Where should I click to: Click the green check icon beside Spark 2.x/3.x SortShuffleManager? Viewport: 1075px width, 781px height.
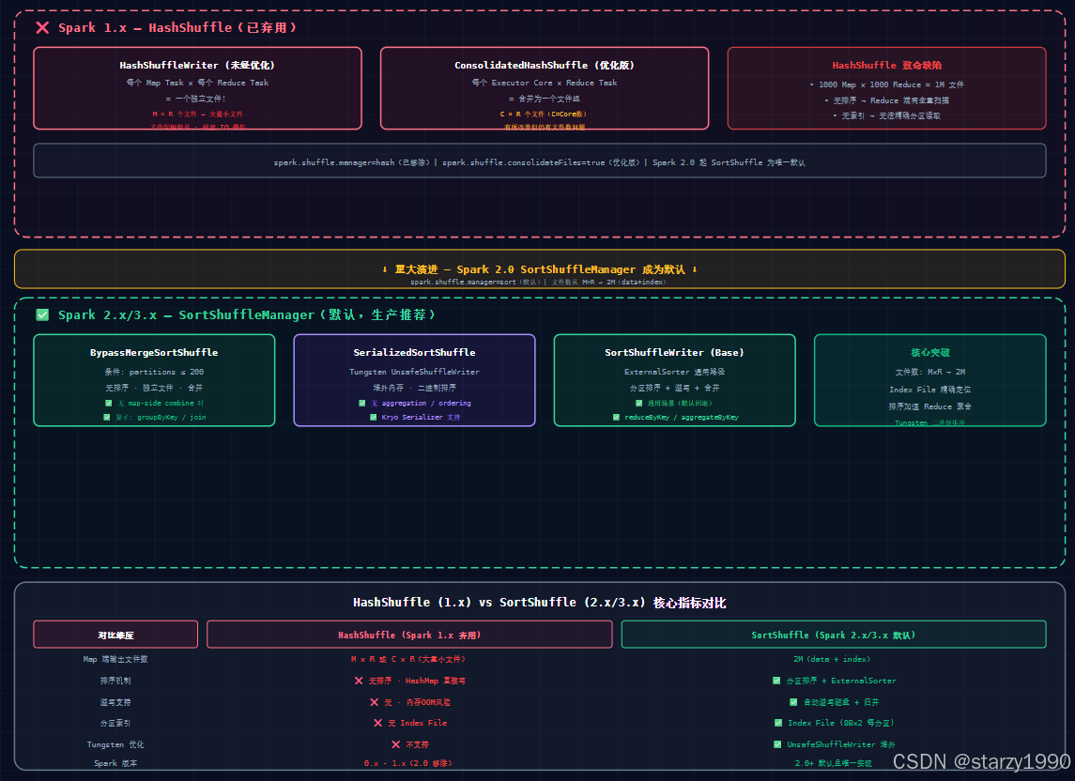pyautogui.click(x=42, y=314)
